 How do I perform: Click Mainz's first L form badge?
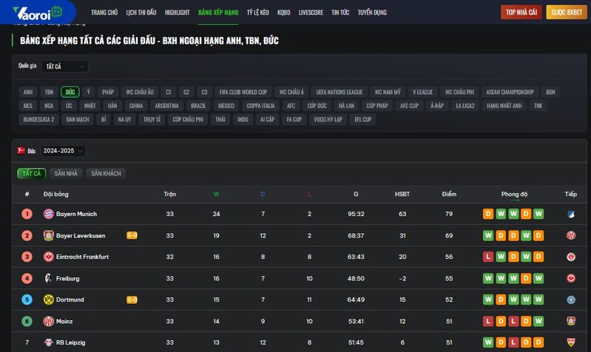click(488, 321)
